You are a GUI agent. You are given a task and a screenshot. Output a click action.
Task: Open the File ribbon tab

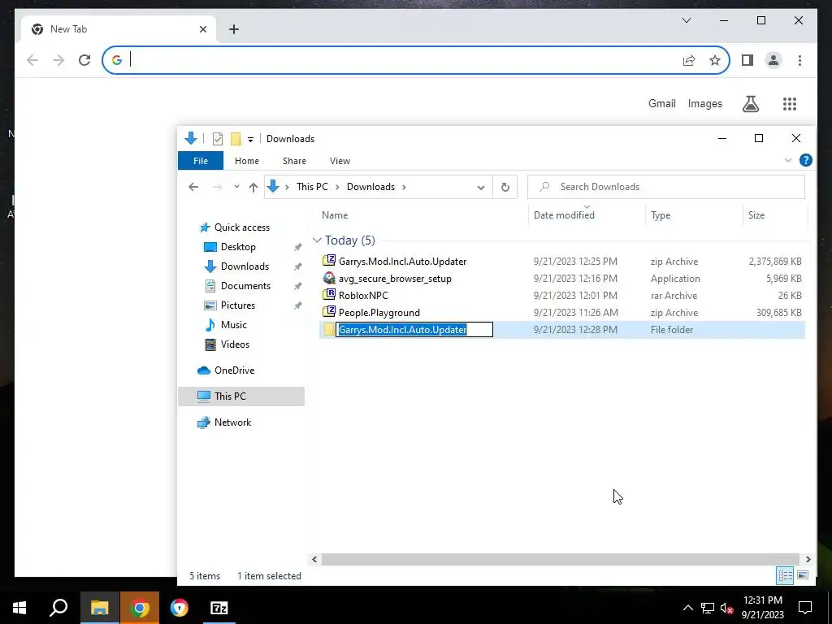201,161
